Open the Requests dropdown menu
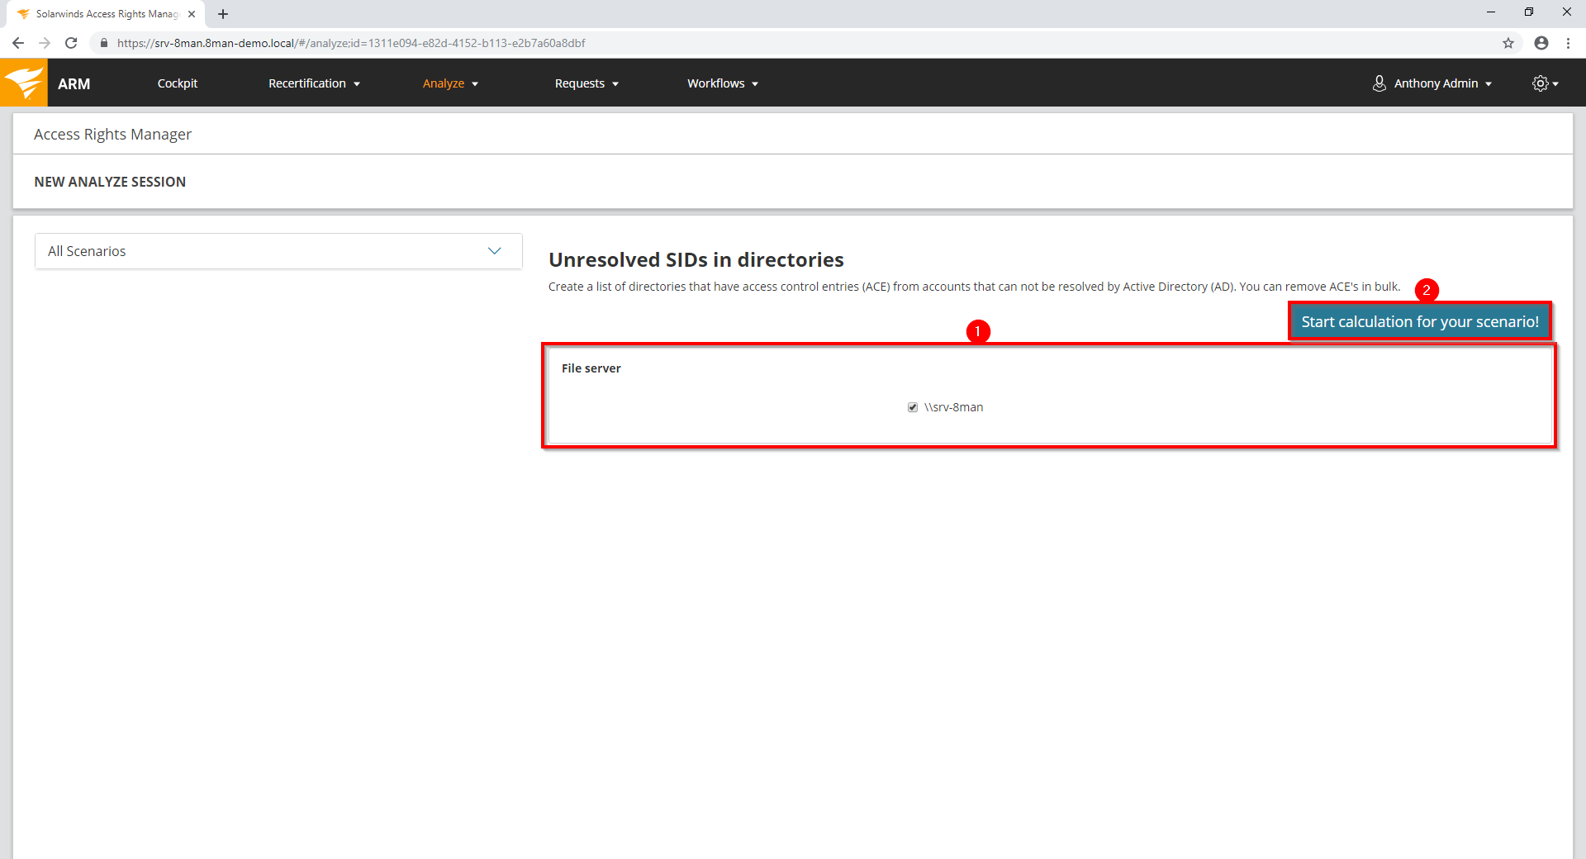The image size is (1586, 859). [586, 83]
